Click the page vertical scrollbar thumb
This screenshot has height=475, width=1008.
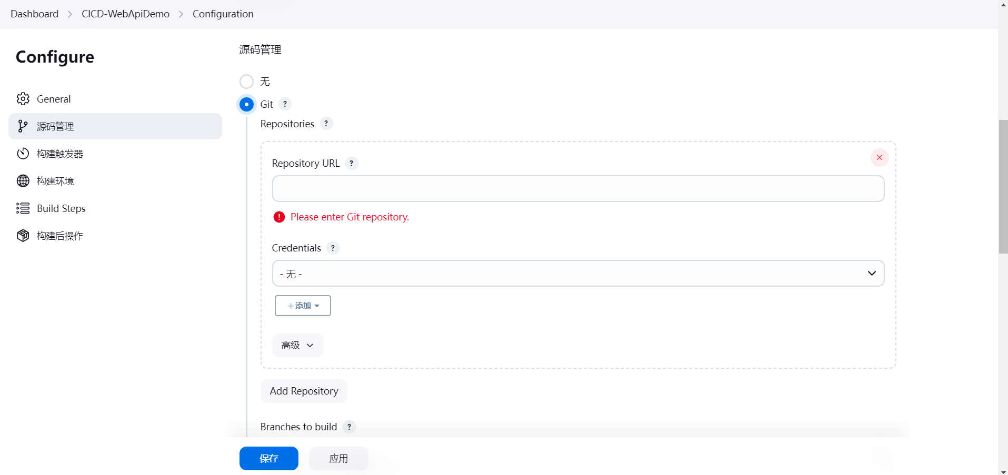point(1003,187)
